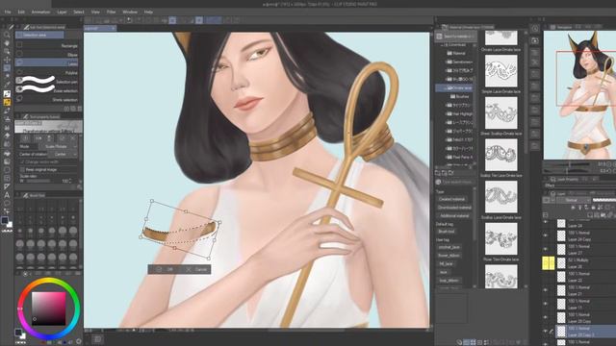Click the confirm checkmark icon in Tool property
The height and width of the screenshot is (346, 616).
point(62,138)
